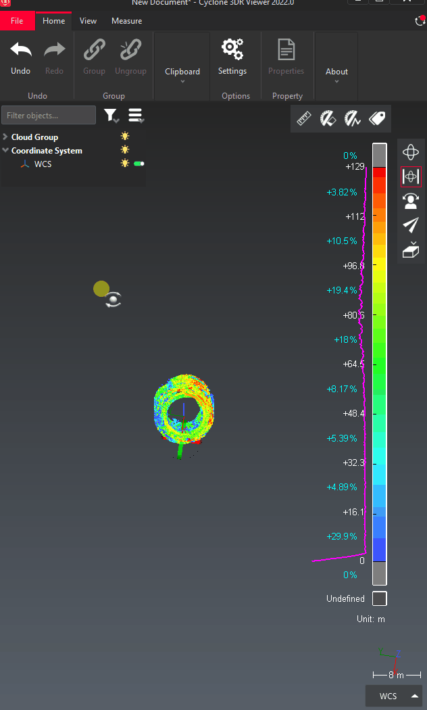Click the Redo arrow button
The width and height of the screenshot is (427, 710).
click(x=54, y=49)
